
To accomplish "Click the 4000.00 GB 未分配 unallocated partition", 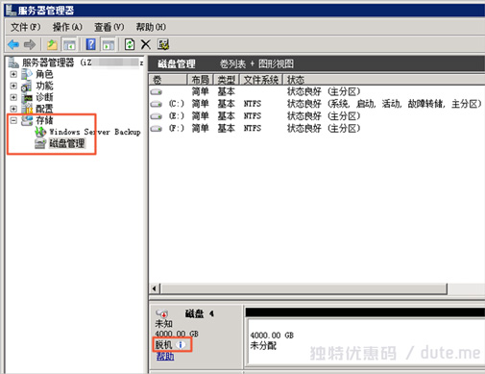I will [x=366, y=341].
